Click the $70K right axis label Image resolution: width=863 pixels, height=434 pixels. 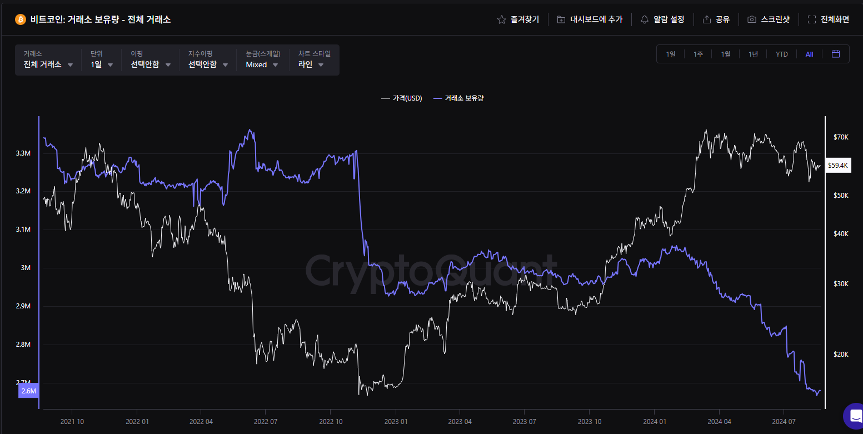(841, 137)
